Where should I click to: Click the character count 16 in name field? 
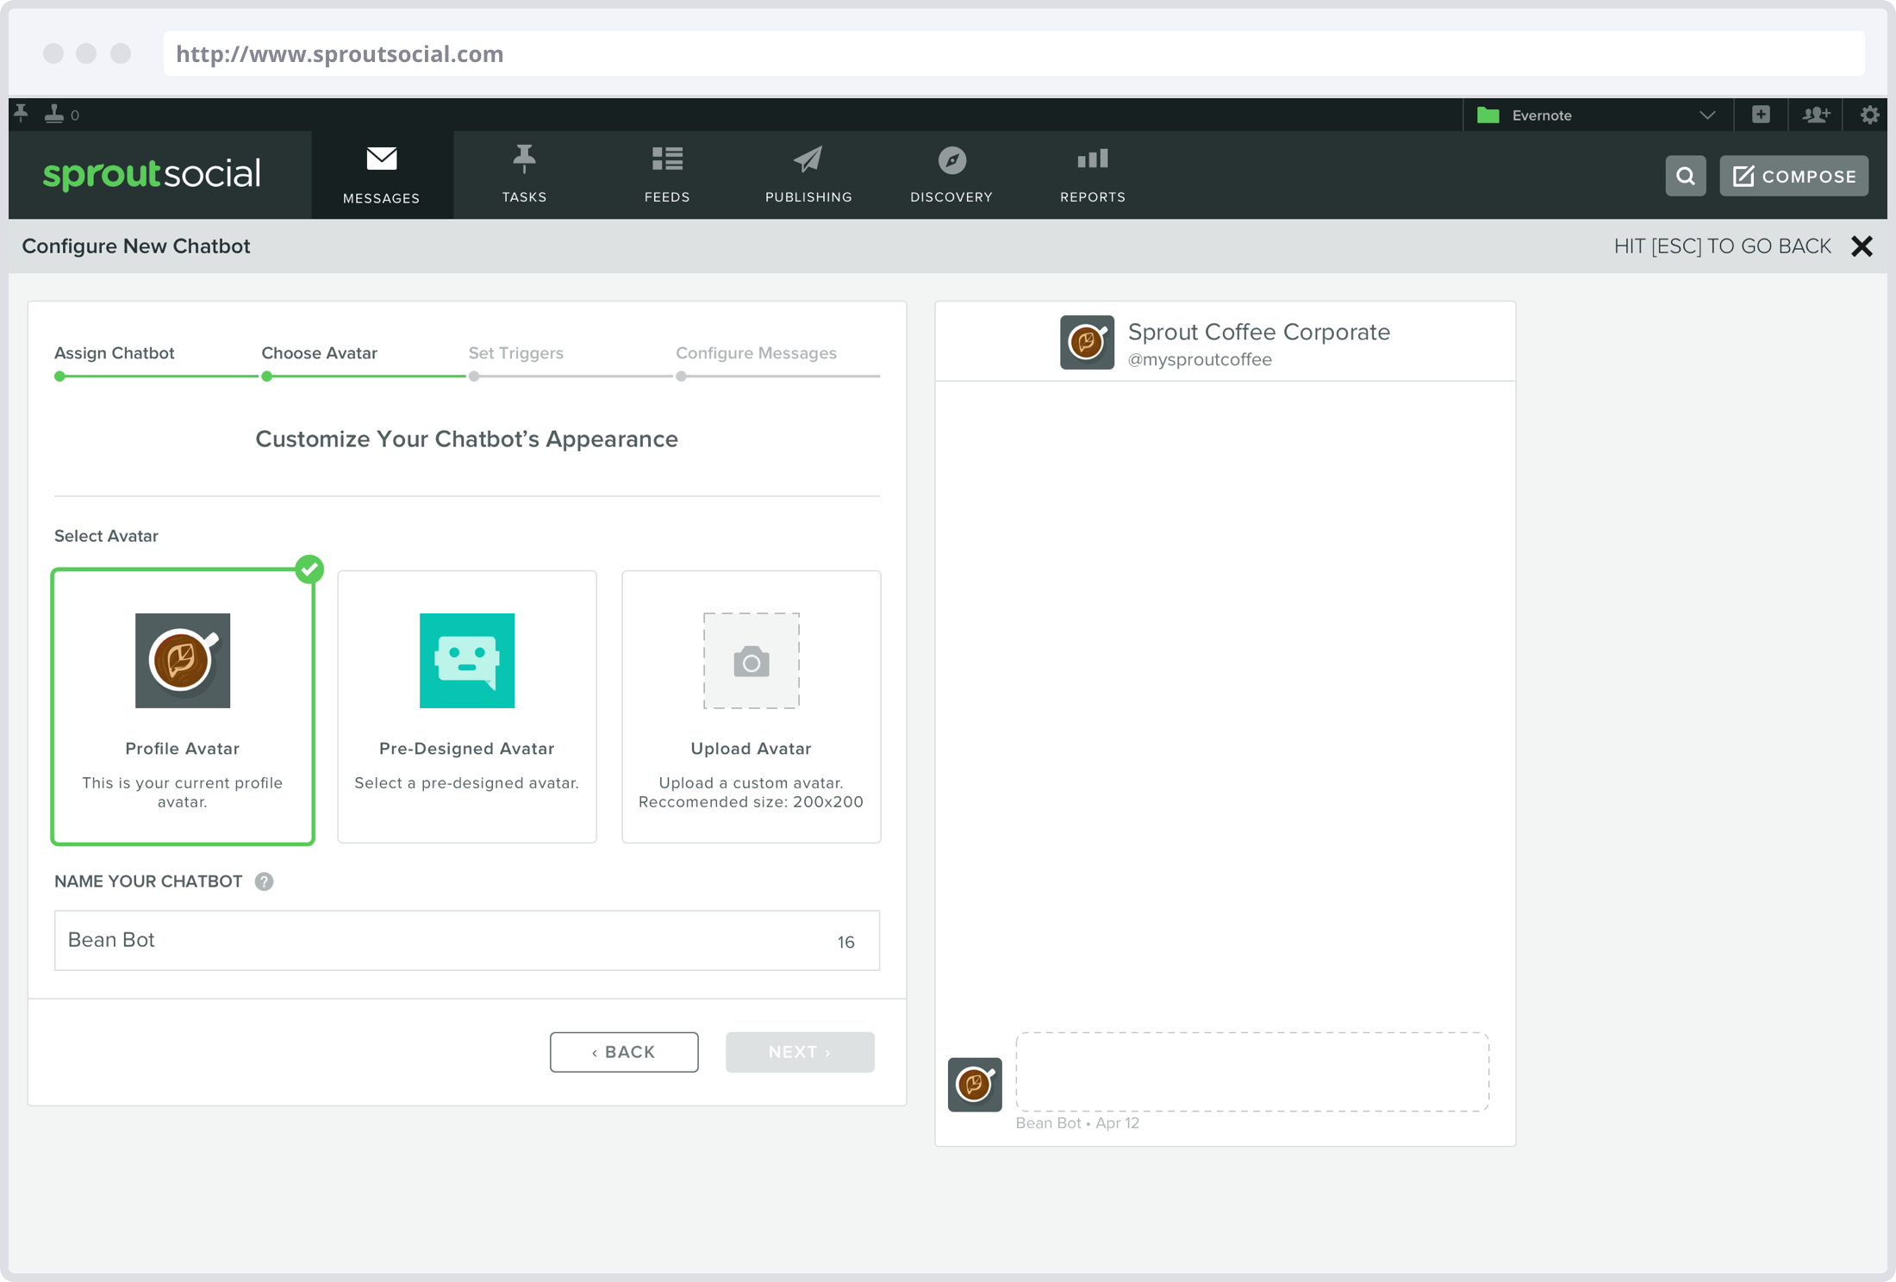846,942
